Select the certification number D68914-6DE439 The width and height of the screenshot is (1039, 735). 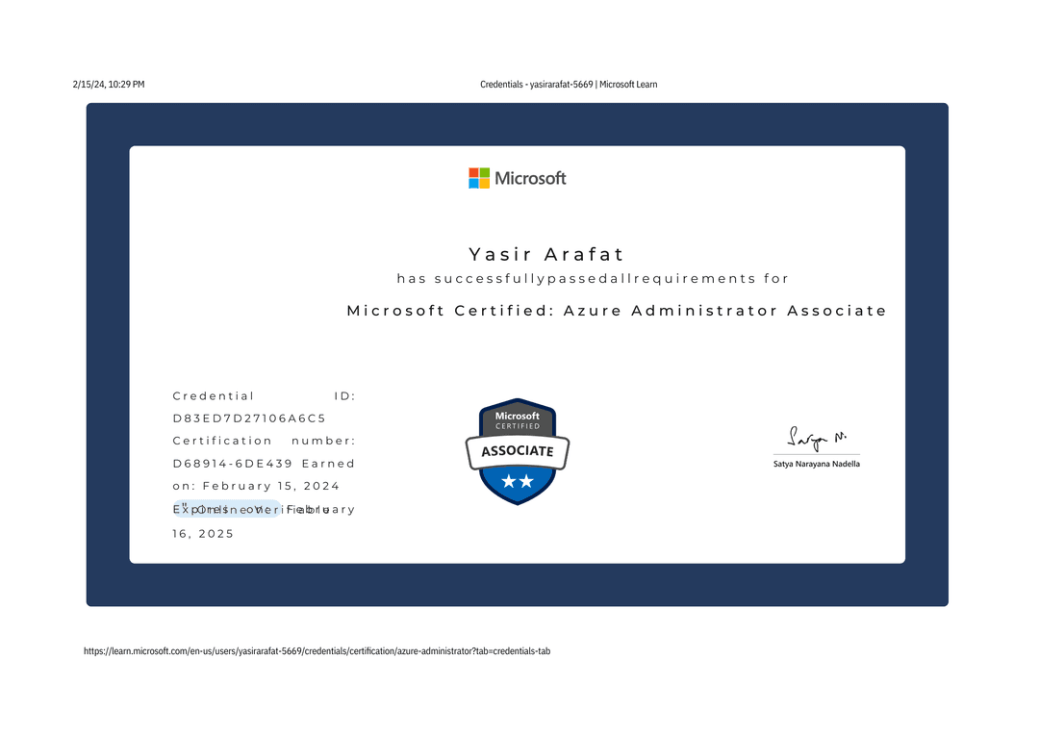coord(230,464)
